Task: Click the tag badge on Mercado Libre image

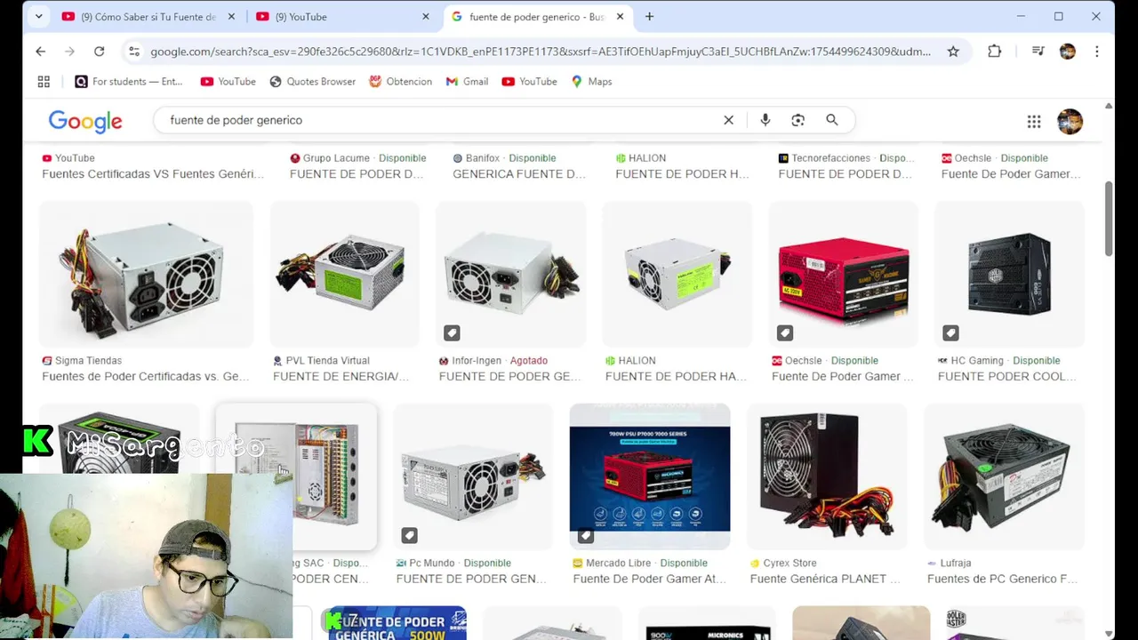Action: click(586, 536)
